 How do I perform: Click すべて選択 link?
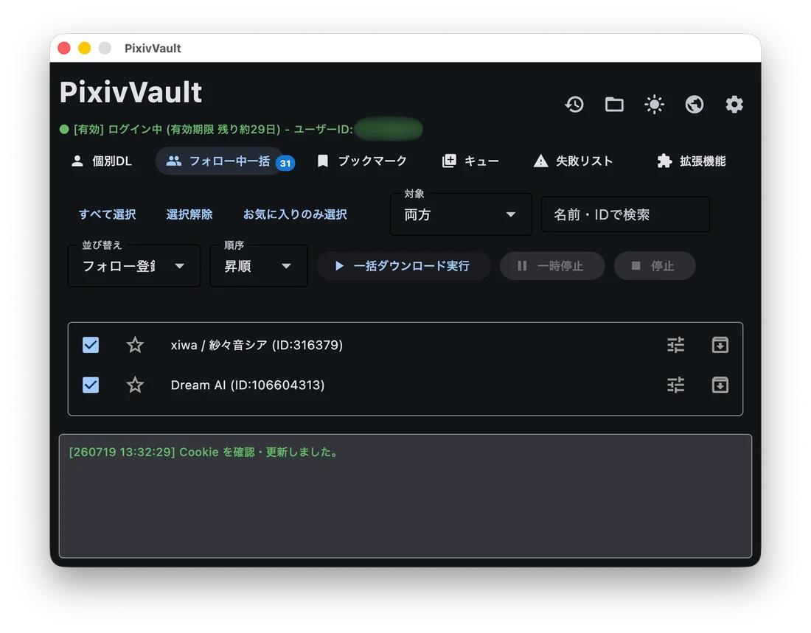click(107, 214)
